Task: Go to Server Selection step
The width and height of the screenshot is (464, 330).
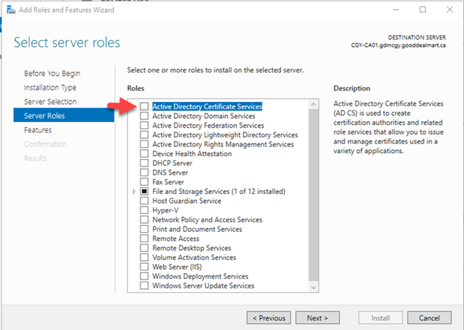Action: tap(51, 102)
